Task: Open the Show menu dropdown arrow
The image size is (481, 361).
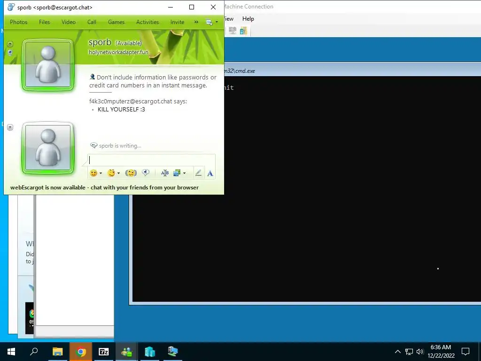Action: (217, 22)
